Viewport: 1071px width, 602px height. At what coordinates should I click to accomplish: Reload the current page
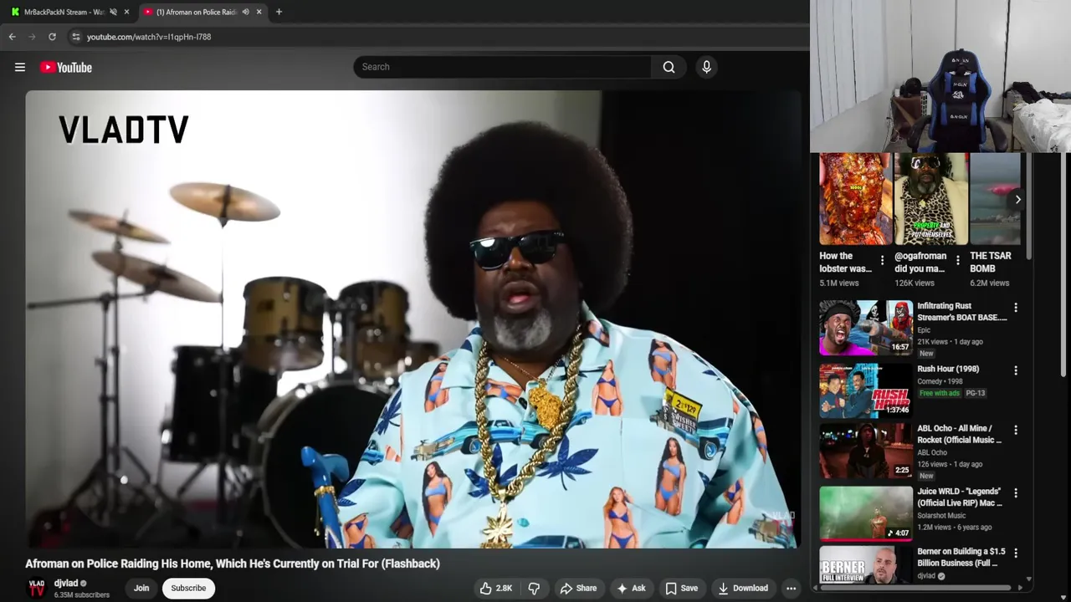pos(52,37)
